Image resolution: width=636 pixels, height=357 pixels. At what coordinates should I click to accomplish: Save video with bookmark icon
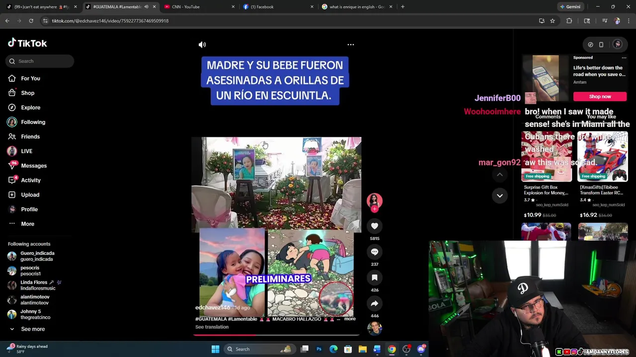tap(375, 278)
